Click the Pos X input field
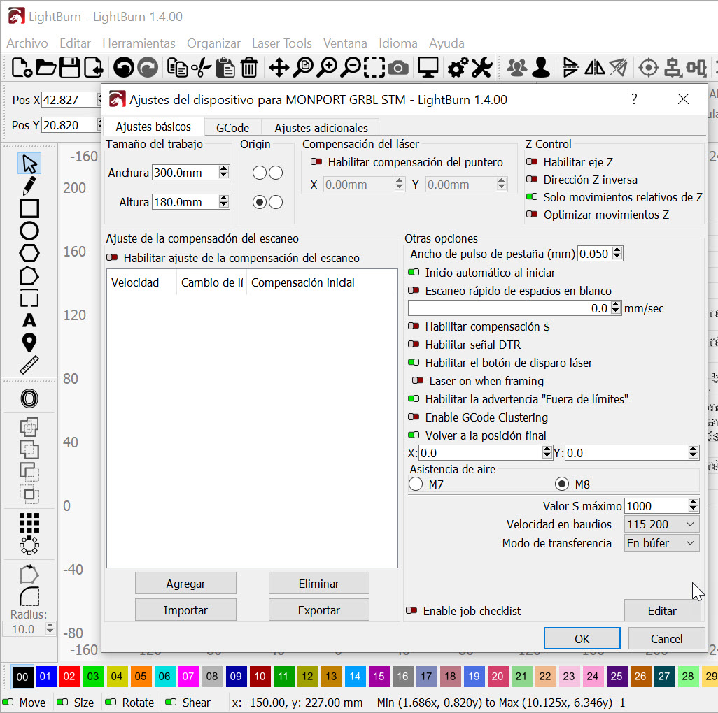Viewport: 718px width, 713px height. point(69,100)
